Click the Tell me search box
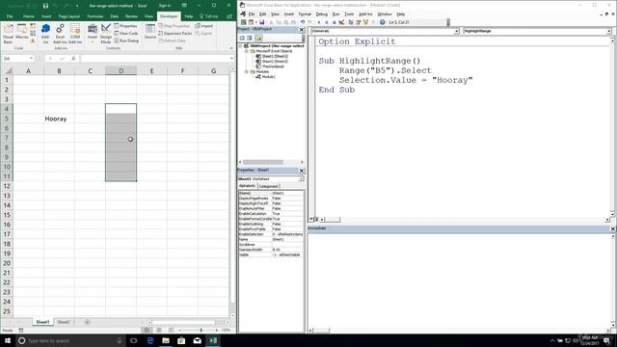The height and width of the screenshot is (347, 617). pyautogui.click(x=208, y=16)
